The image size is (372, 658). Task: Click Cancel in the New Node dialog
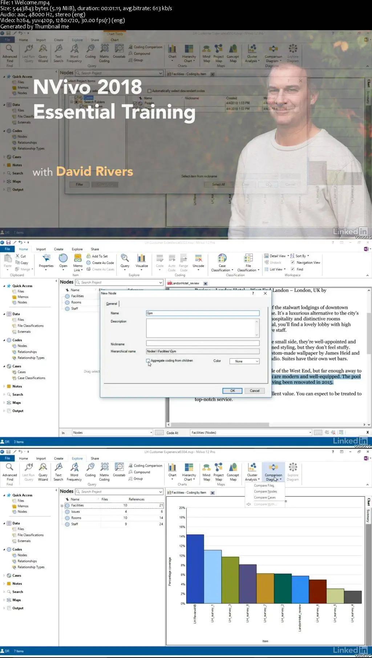(255, 391)
